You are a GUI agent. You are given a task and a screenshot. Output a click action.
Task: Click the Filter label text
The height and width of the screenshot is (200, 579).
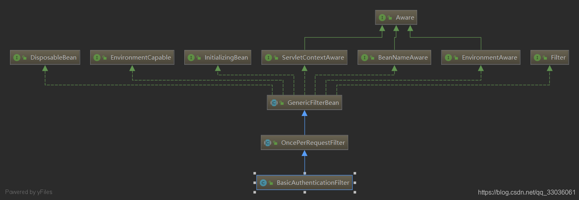(x=558, y=58)
